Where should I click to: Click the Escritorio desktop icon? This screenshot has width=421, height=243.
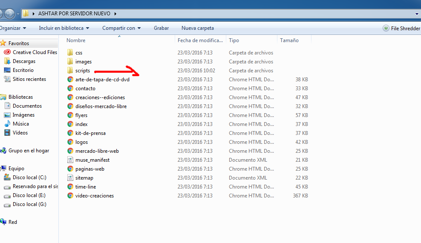point(7,70)
